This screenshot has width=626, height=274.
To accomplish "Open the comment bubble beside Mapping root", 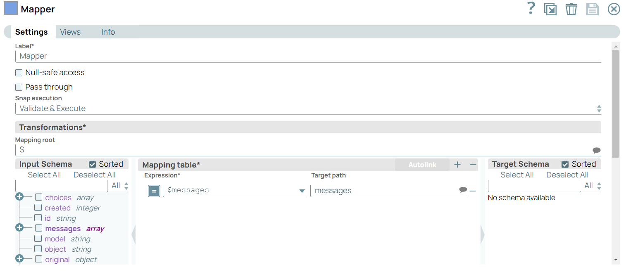I will (597, 150).
